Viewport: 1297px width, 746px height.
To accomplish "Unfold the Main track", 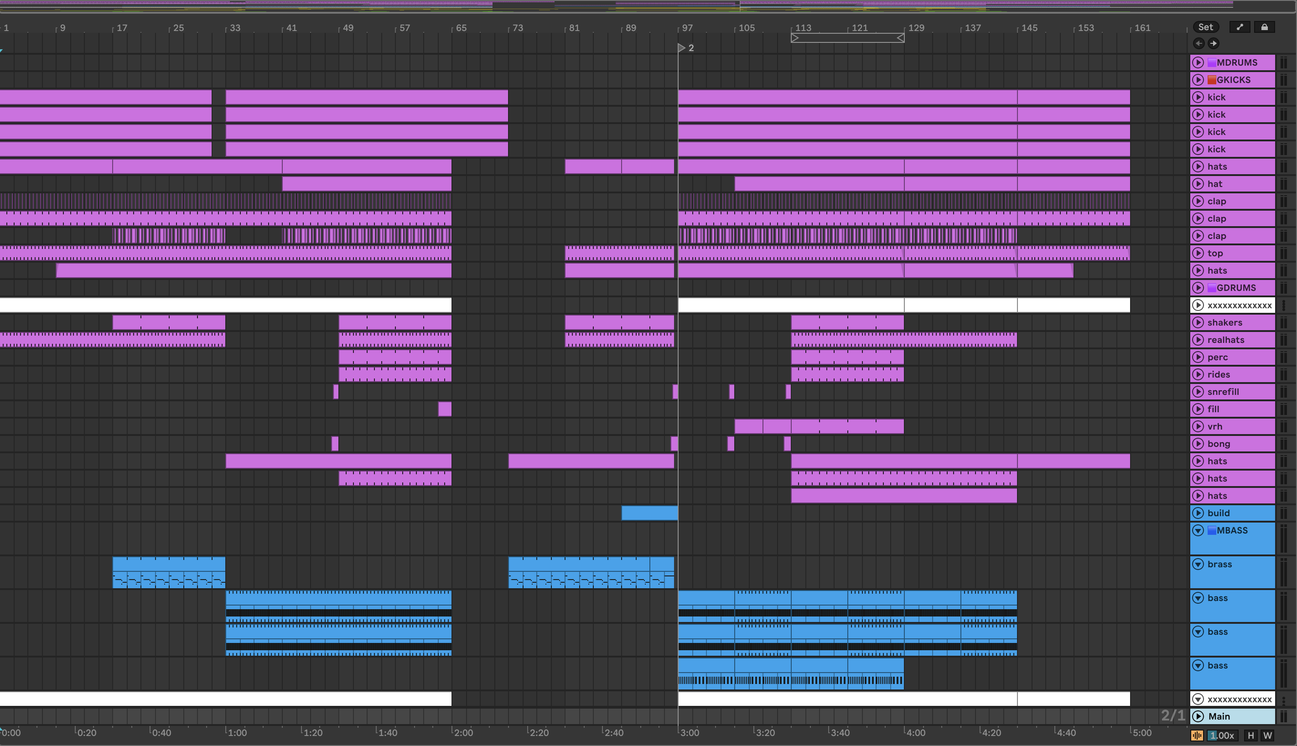I will click(1198, 716).
